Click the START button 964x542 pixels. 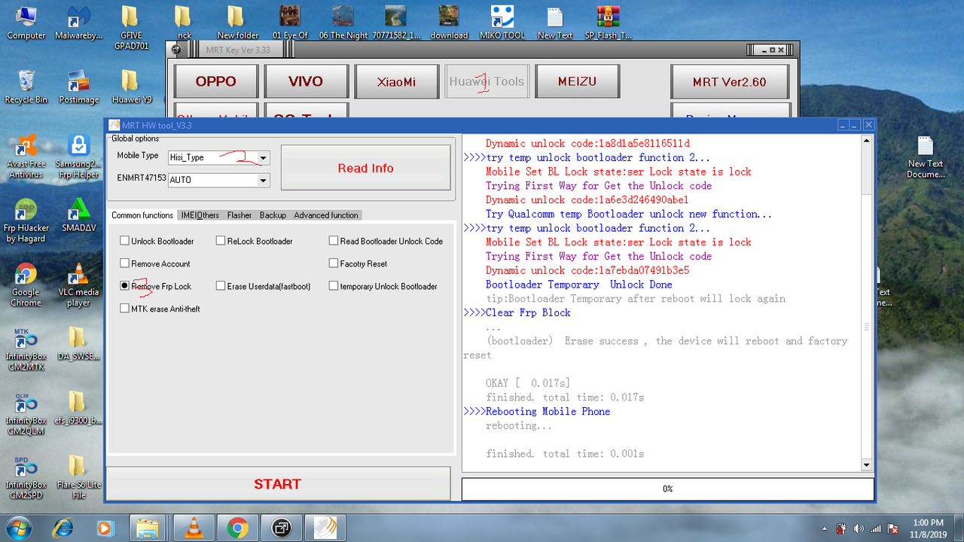[277, 484]
